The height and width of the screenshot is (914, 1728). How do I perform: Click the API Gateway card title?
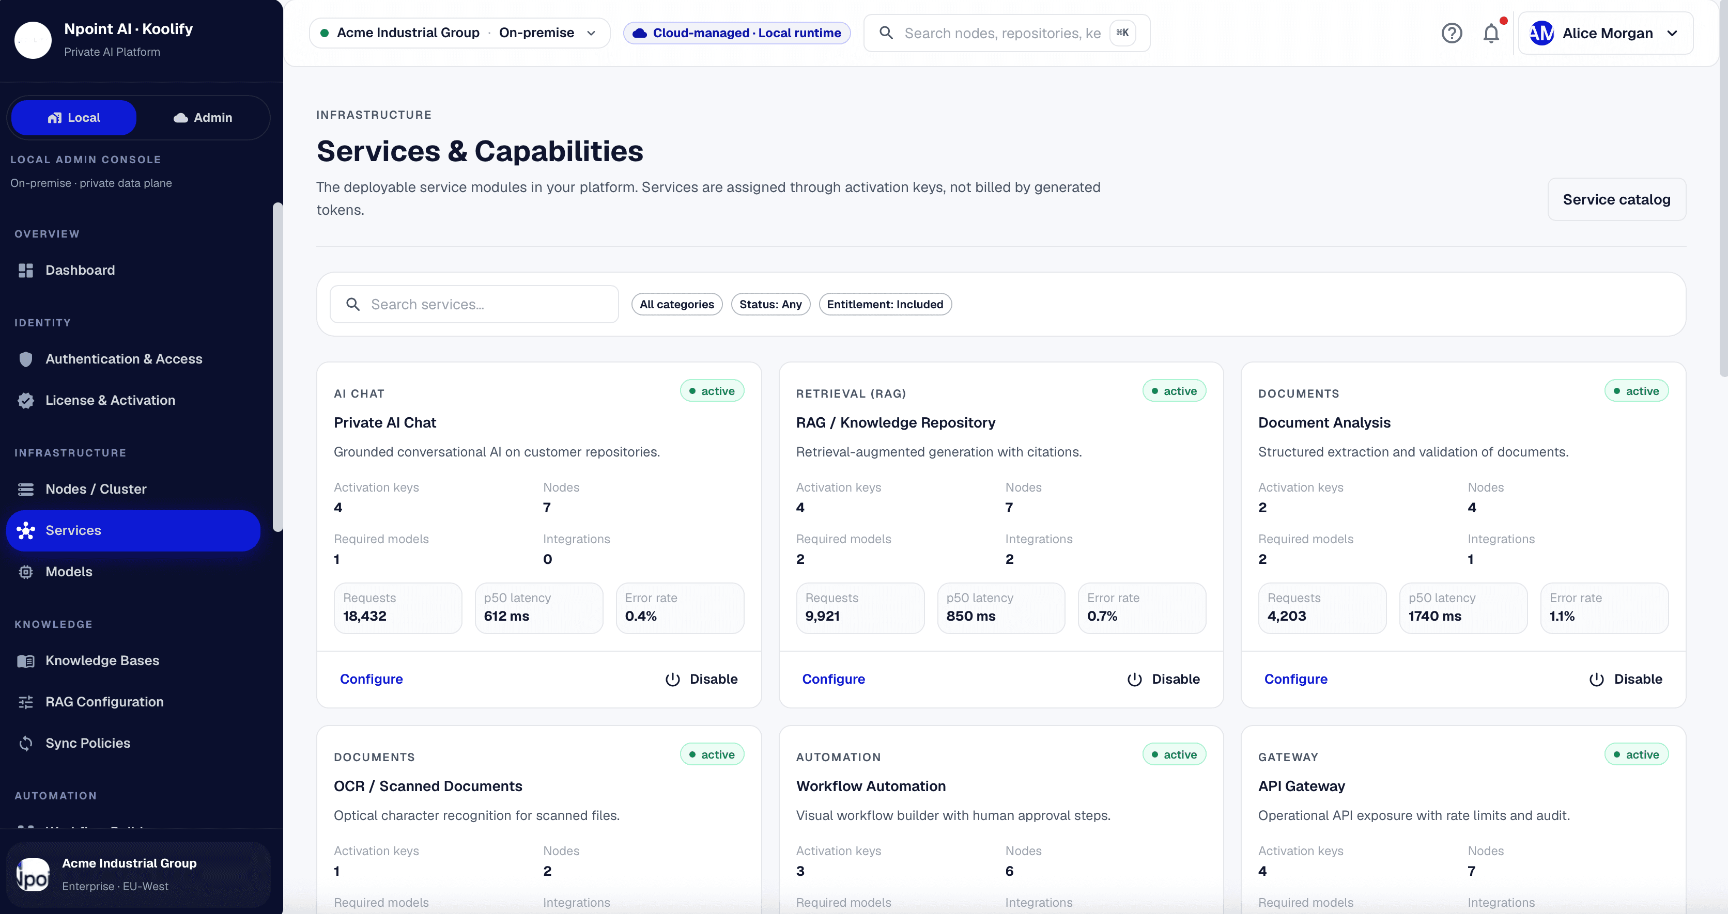click(x=1301, y=786)
